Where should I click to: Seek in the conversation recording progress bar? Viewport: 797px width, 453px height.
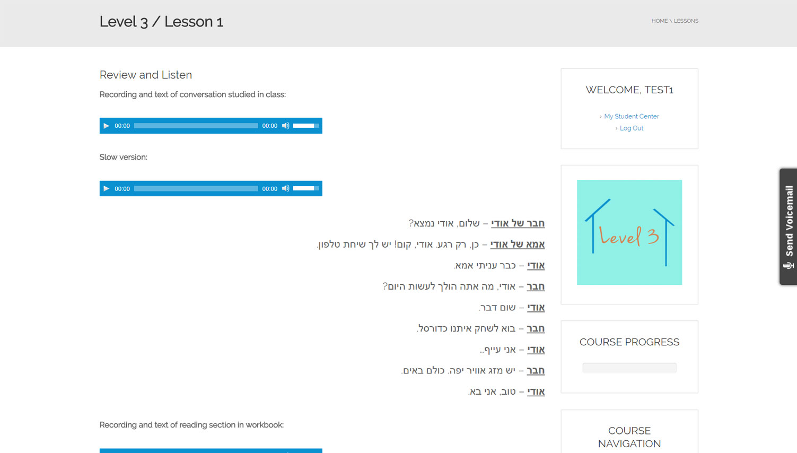tap(196, 126)
